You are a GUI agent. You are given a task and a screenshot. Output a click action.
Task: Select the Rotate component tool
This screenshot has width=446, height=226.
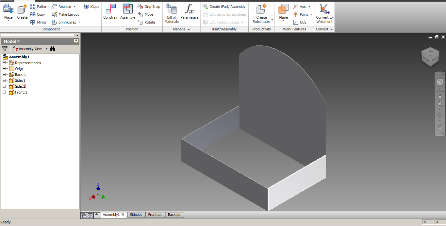point(146,22)
